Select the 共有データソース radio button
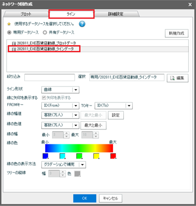This screenshot has width=196, height=206. (x=45, y=33)
